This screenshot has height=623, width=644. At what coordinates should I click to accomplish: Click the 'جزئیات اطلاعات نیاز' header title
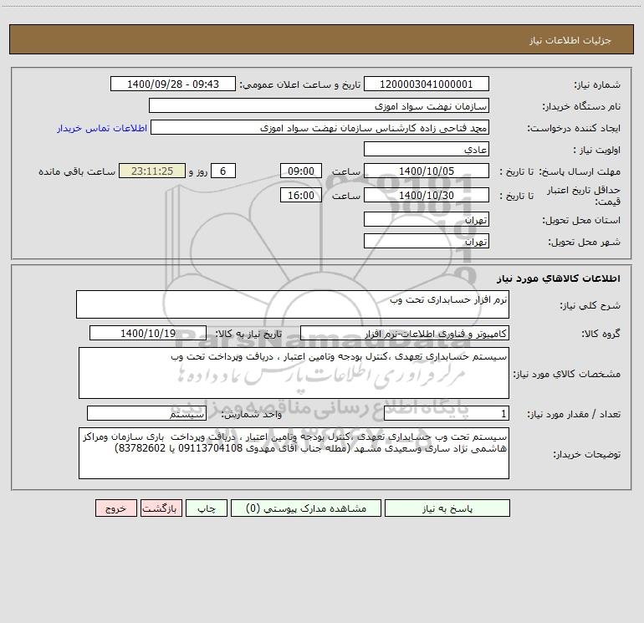point(570,40)
